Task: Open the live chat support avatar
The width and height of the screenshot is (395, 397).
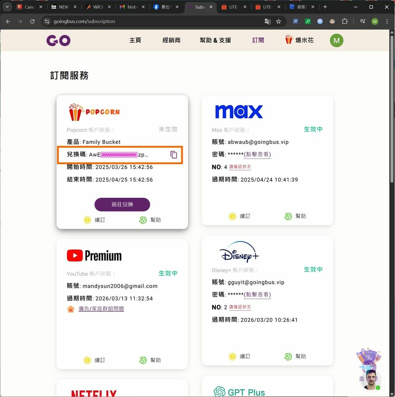Action: [x=371, y=380]
